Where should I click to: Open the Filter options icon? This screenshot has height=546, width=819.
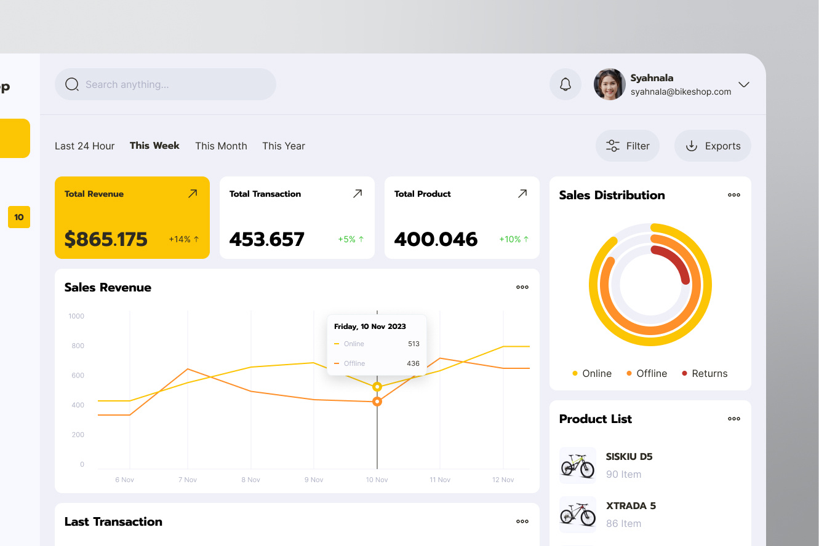coord(612,146)
